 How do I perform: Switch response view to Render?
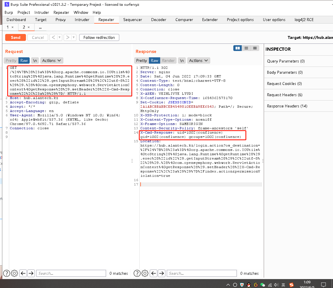pyautogui.click(x=168, y=60)
